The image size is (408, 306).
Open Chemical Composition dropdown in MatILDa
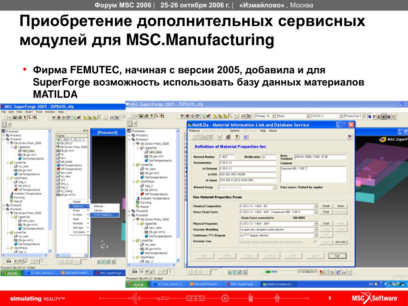(x=316, y=206)
